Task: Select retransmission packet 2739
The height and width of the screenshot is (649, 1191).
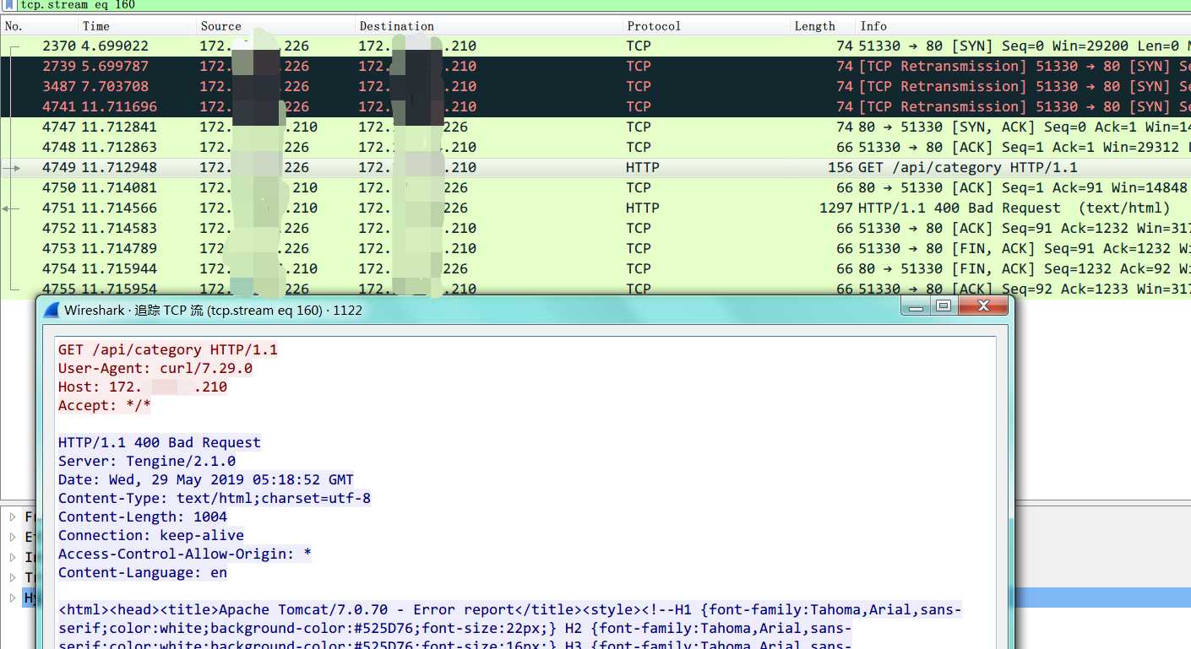Action: (x=595, y=66)
